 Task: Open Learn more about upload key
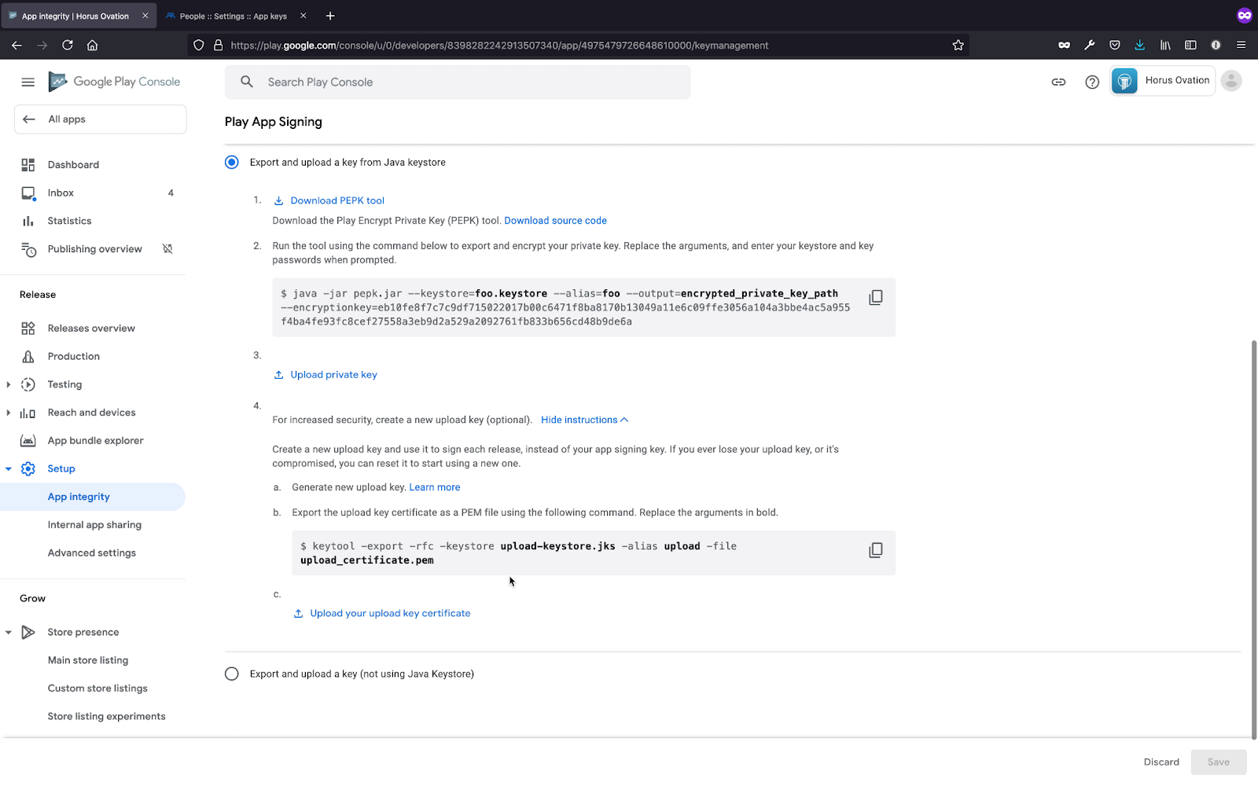pyautogui.click(x=435, y=487)
